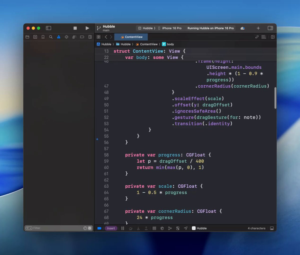
Task: Click the code coverage dot beside line 55
Action: 97,139
